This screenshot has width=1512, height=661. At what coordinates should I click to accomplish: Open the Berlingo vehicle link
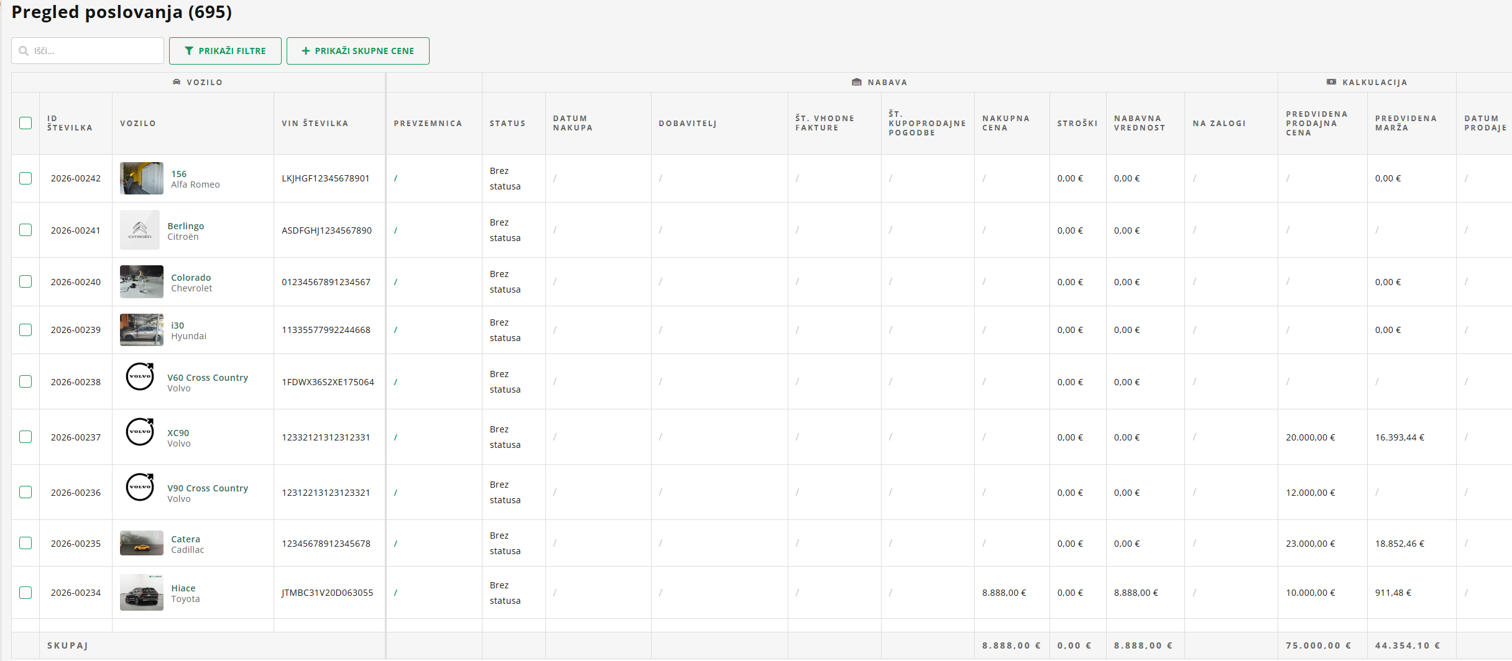click(186, 226)
